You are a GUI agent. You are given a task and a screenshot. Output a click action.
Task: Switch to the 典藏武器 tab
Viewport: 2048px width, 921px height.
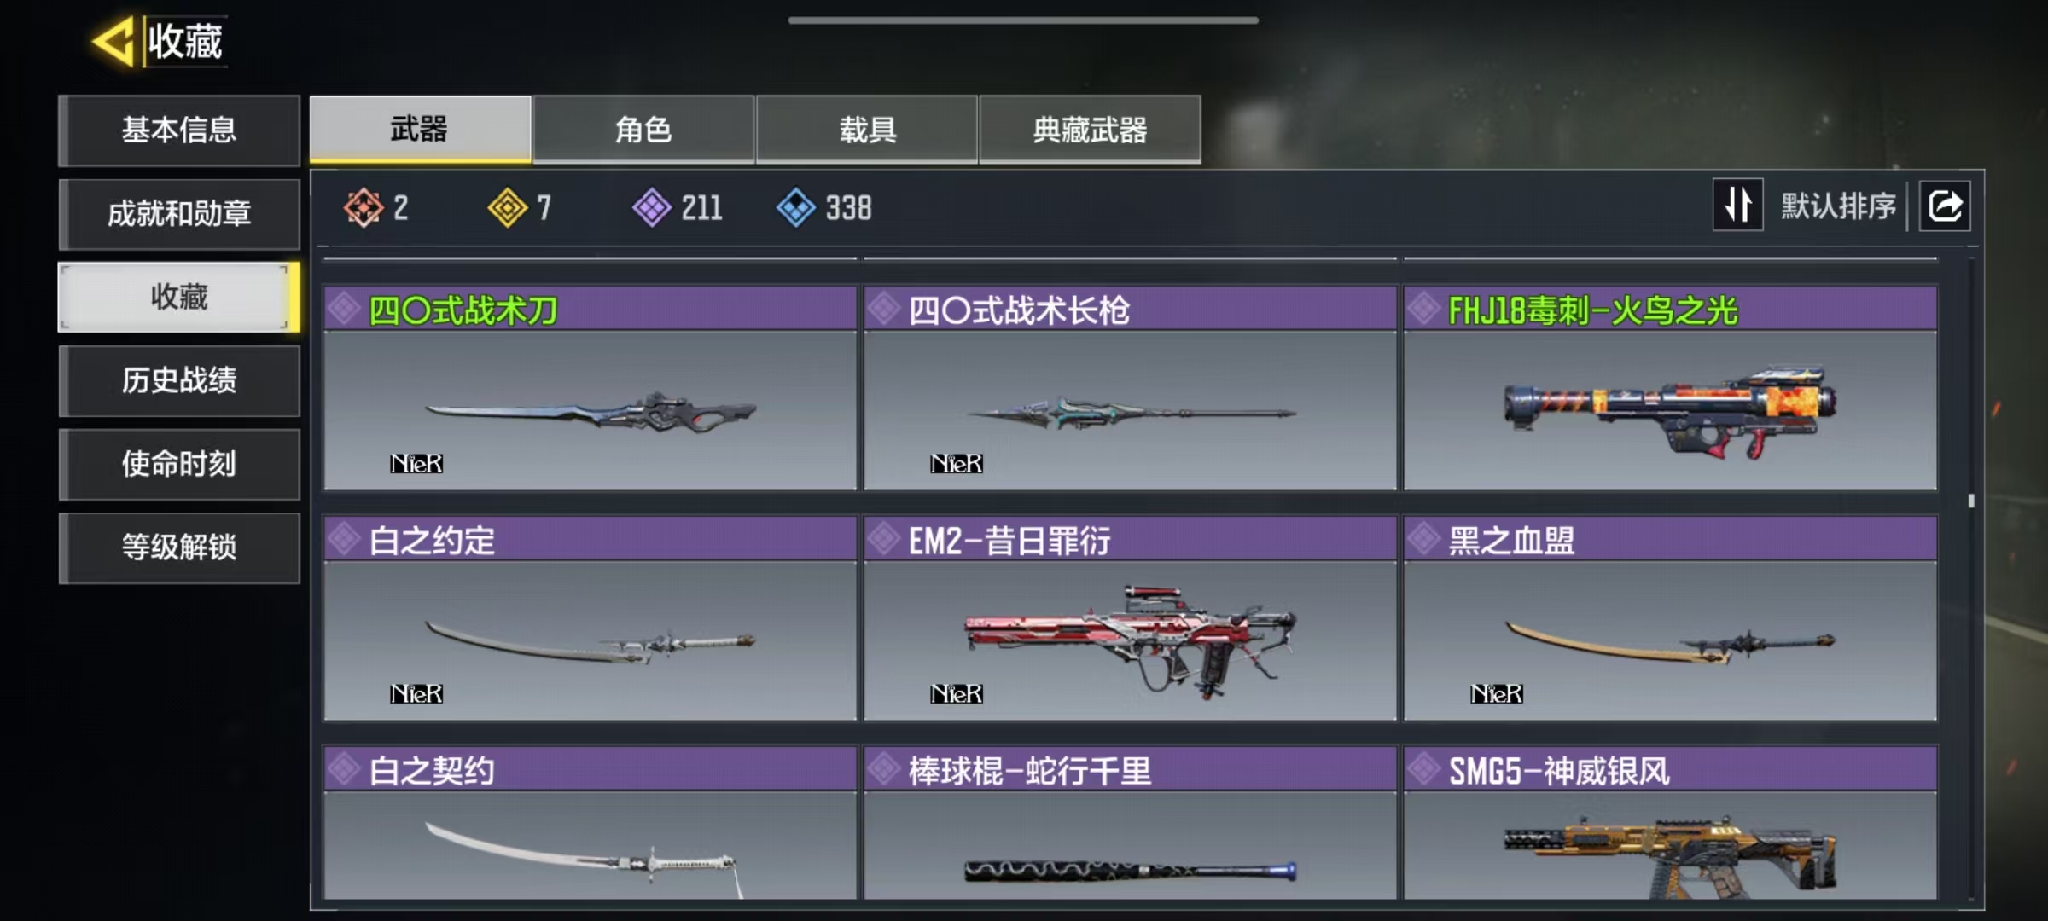pos(1090,130)
